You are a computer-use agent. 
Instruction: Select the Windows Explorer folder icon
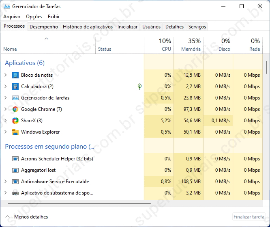[x=15, y=132]
